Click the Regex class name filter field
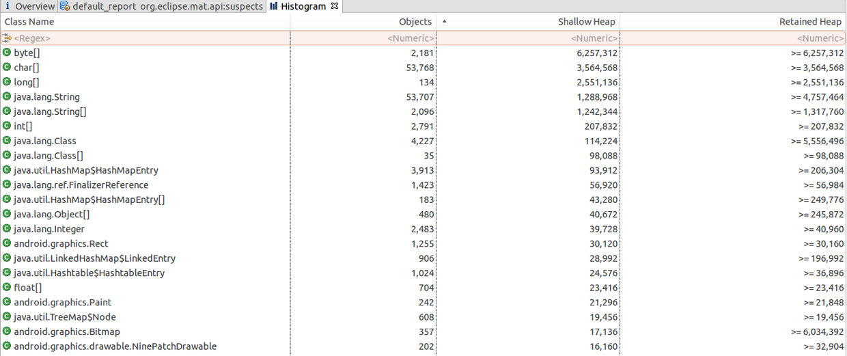 (145, 38)
